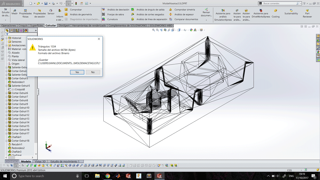Open the Costing tool

click(276, 13)
